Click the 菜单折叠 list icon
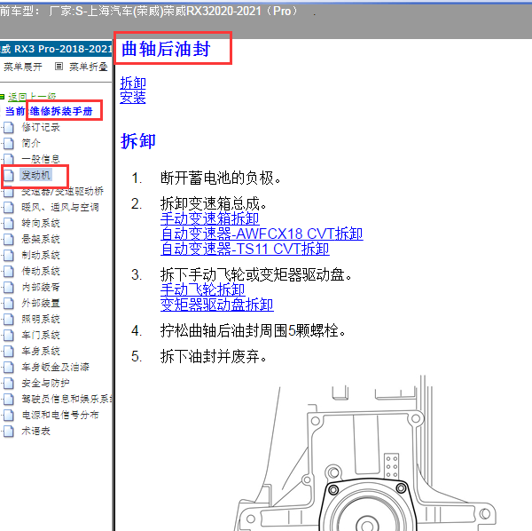 59,67
